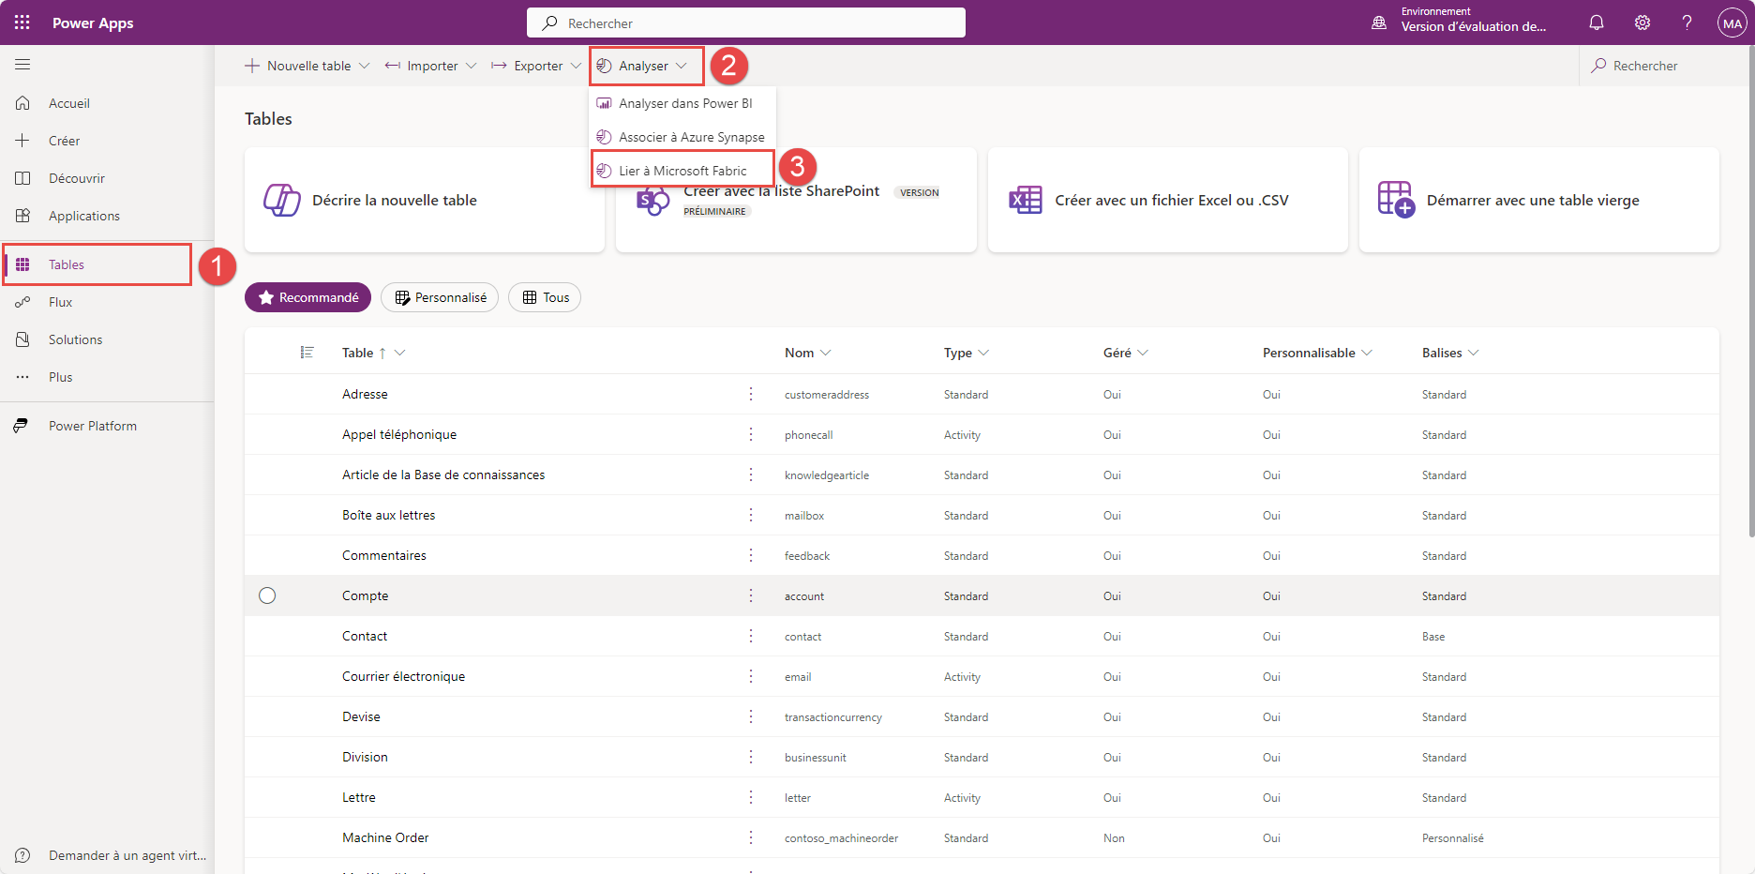Image resolution: width=1755 pixels, height=874 pixels.
Task: Open Article de la Base de connaissances
Action: point(443,475)
